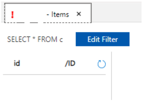Image resolution: width=147 pixels, height=104 pixels.
Task: Select the id column header
Action: tap(17, 63)
